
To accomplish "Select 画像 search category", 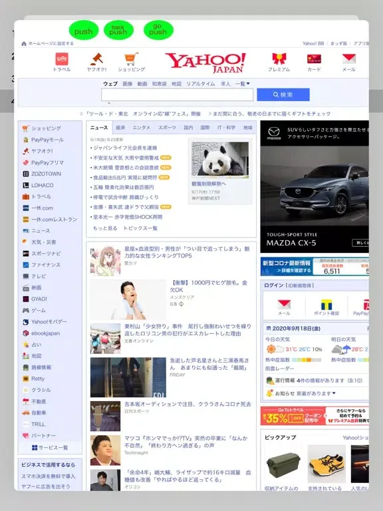I will 128,84.
